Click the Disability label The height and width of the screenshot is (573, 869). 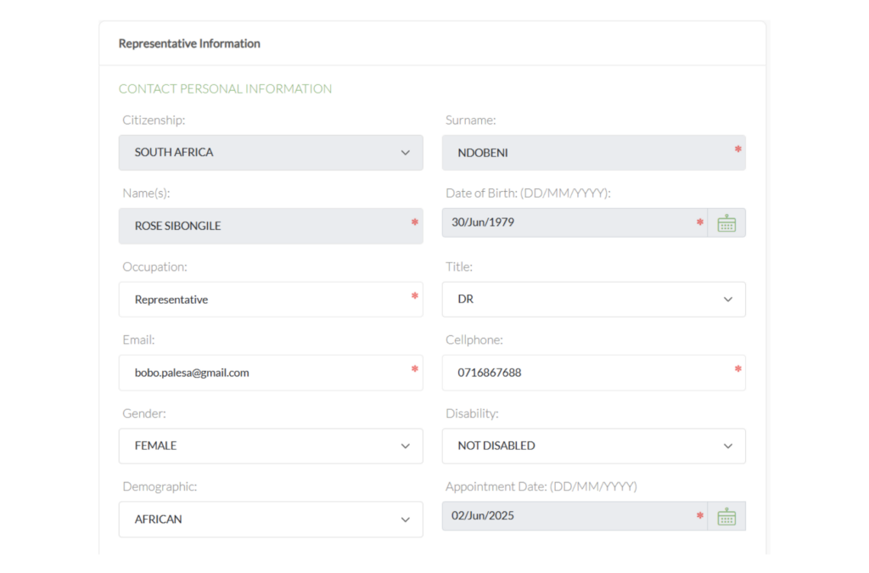(472, 413)
